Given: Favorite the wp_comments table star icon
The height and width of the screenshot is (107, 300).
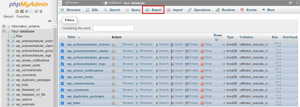Looking at the screenshot, I should click(x=113, y=90).
